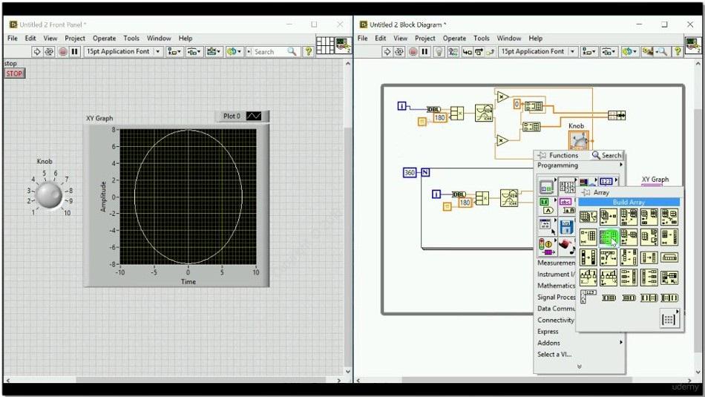
Task: Click Step Out button on Block Diagram
Action: 491,52
